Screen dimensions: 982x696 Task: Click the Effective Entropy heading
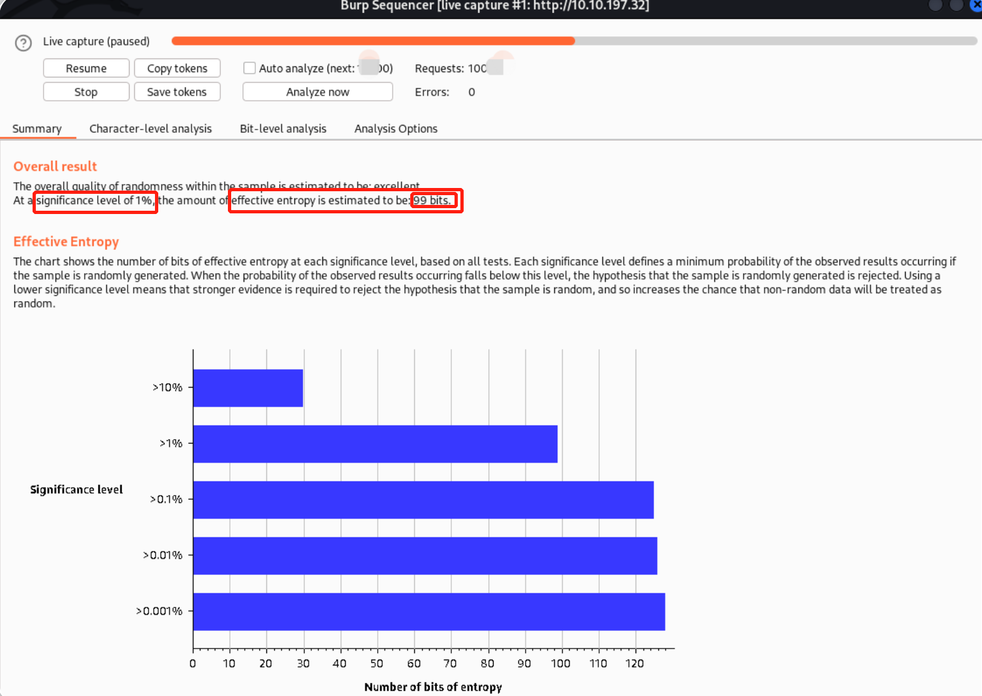[66, 242]
